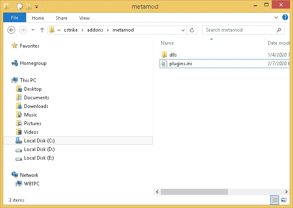
Task: Open Downloads in the navigation pane
Action: 36,106
